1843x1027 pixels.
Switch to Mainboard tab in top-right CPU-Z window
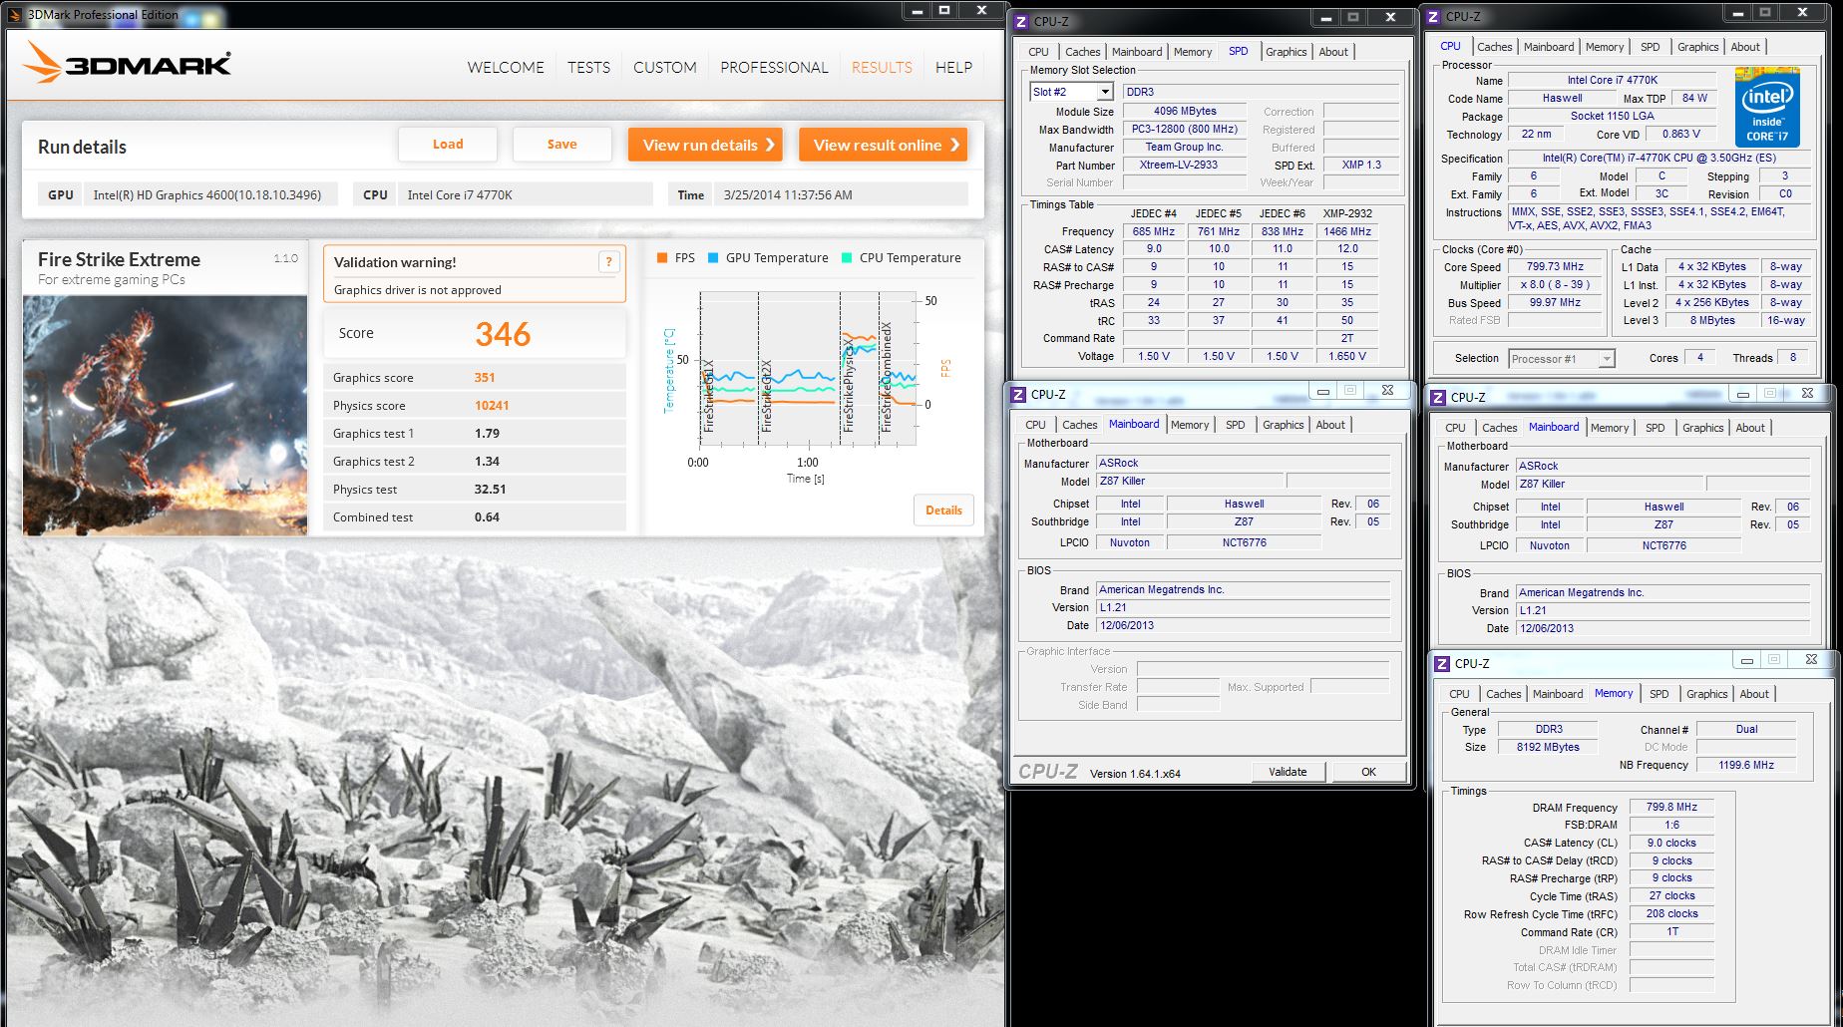(1549, 47)
